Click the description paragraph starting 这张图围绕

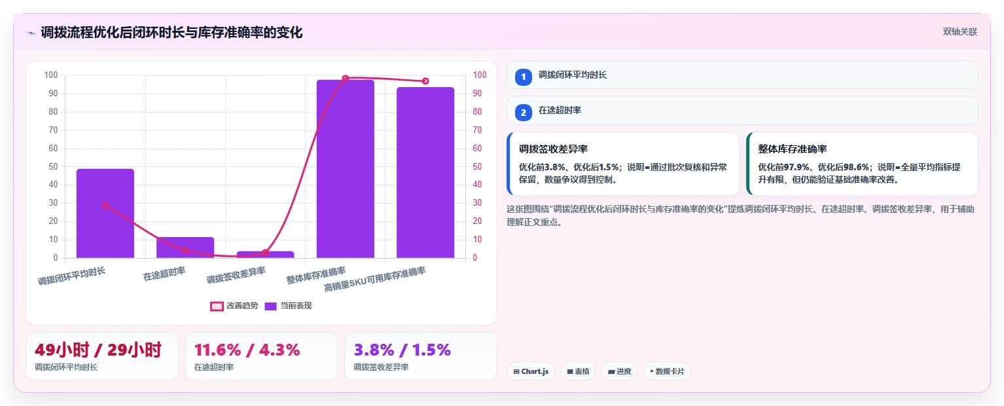742,215
